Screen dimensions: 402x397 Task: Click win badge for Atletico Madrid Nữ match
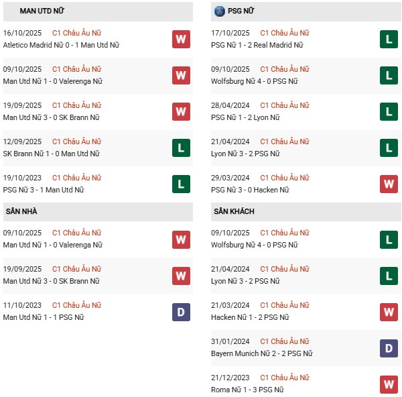click(181, 39)
